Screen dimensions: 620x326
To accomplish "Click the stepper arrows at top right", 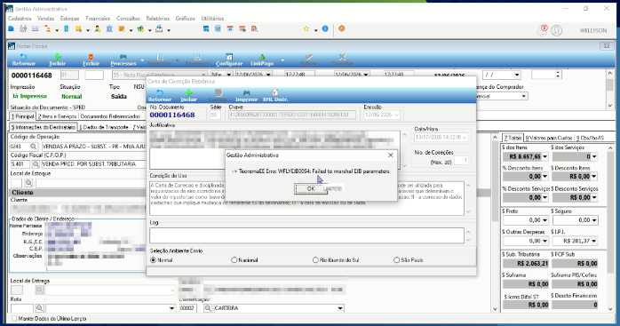I will [x=558, y=75].
